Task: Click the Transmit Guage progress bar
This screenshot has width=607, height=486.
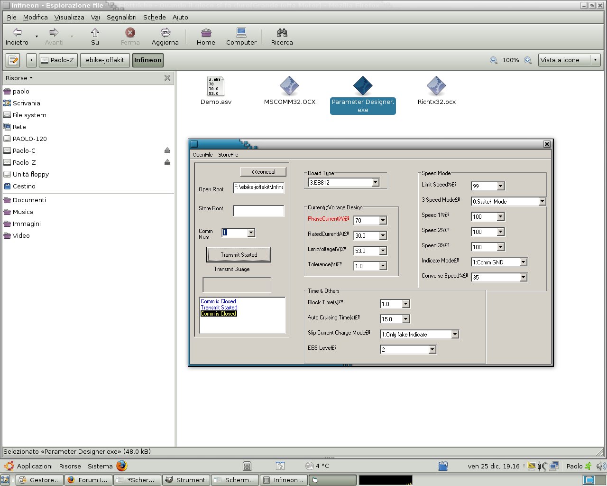Action: [x=237, y=285]
